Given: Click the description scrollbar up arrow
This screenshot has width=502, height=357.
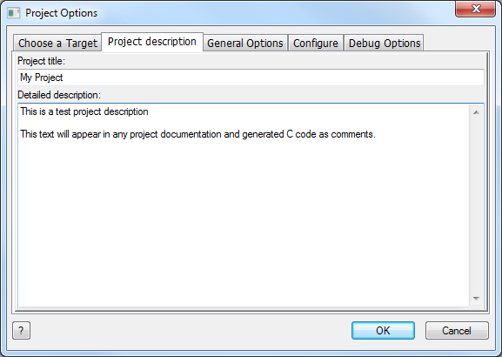Looking at the screenshot, I should [476, 112].
